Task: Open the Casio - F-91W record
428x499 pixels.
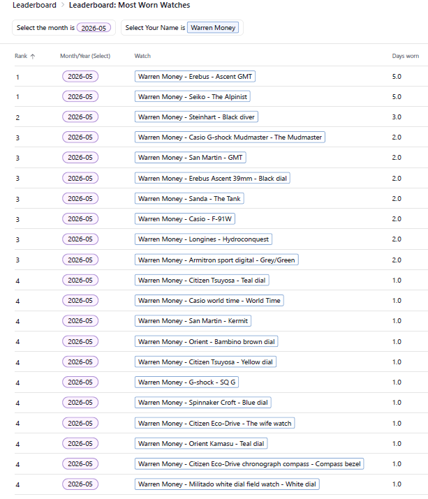Action: [185, 219]
